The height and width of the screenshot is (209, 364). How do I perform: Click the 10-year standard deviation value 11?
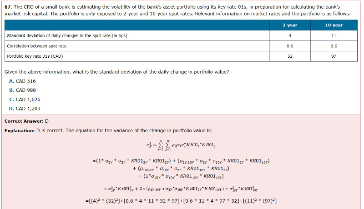pos(334,35)
